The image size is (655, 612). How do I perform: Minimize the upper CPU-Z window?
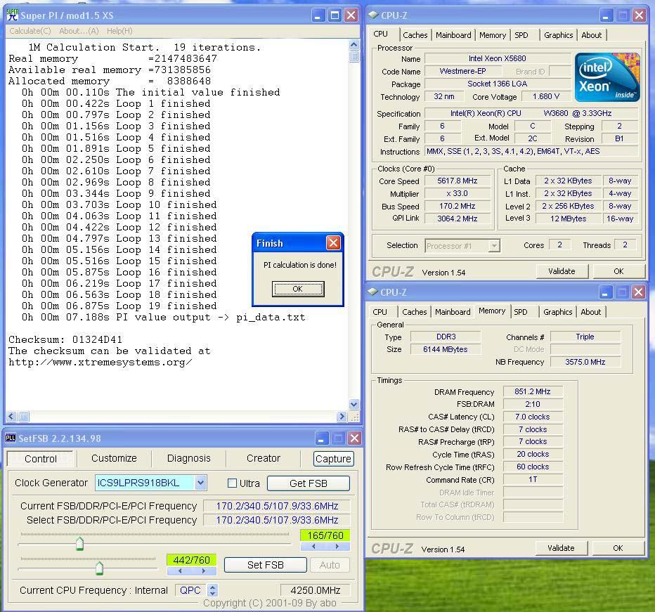pos(606,15)
